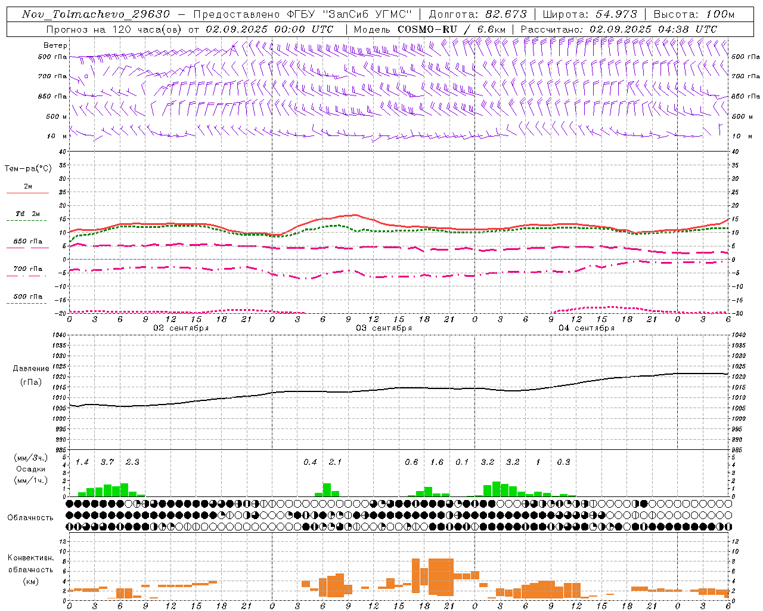This screenshot has width=763, height=611.
Task: Click the "700 гПа" temperature legend entry
Action: [28, 269]
